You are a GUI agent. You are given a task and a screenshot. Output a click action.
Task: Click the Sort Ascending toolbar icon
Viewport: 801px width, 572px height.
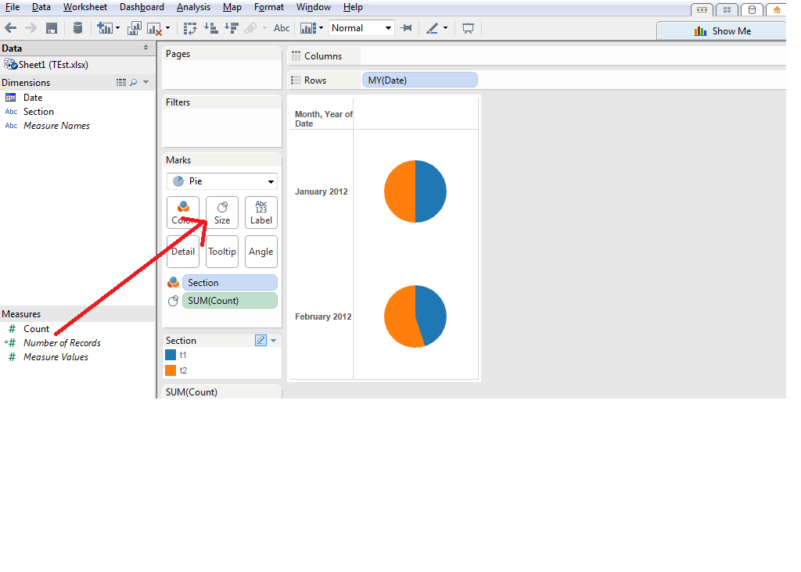pos(211,27)
